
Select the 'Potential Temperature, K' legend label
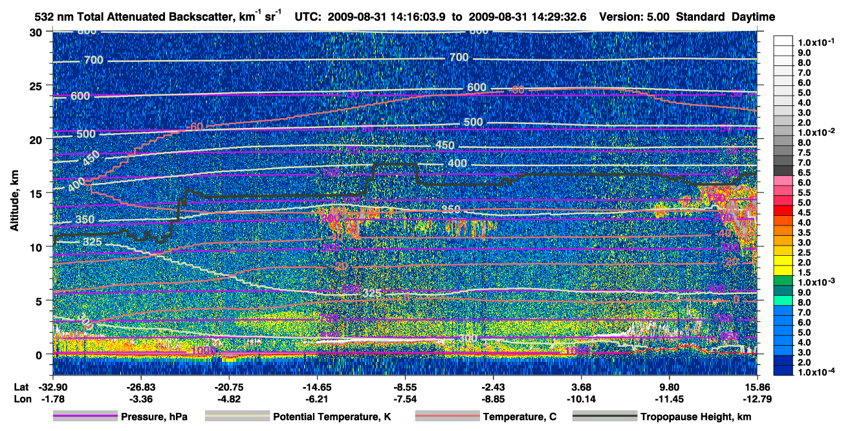click(x=332, y=417)
